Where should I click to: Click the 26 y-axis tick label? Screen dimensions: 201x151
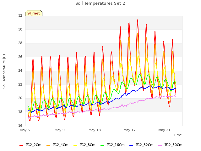click(x=20, y=57)
